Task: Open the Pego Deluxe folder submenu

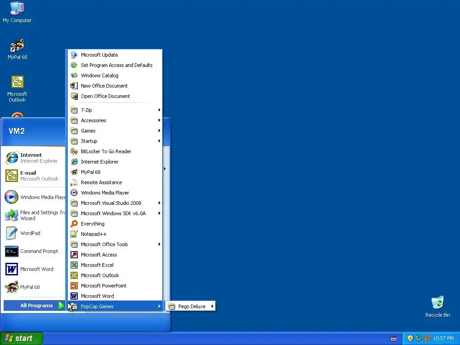Action: click(x=190, y=306)
